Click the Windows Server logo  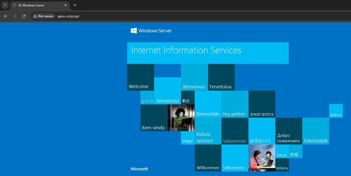coord(151,31)
